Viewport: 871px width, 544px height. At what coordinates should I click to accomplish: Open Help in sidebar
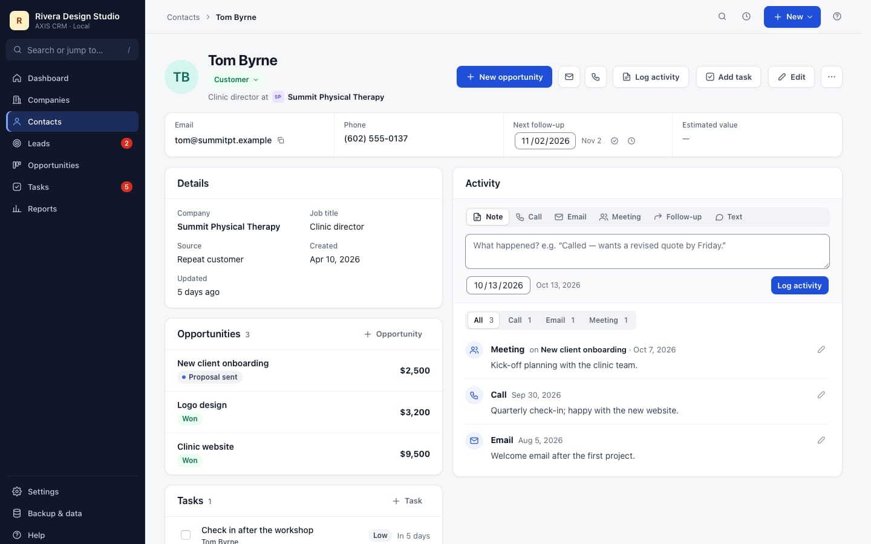(72, 535)
